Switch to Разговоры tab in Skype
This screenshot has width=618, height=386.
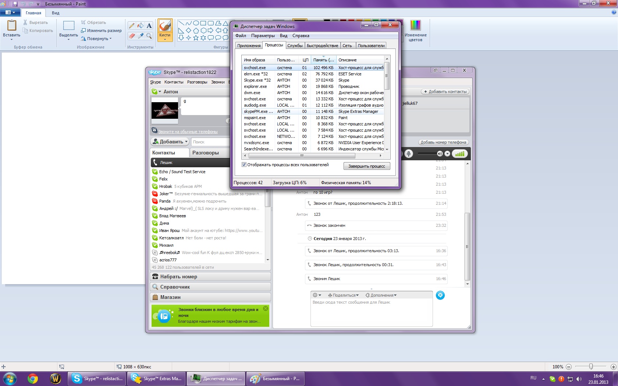pyautogui.click(x=209, y=153)
